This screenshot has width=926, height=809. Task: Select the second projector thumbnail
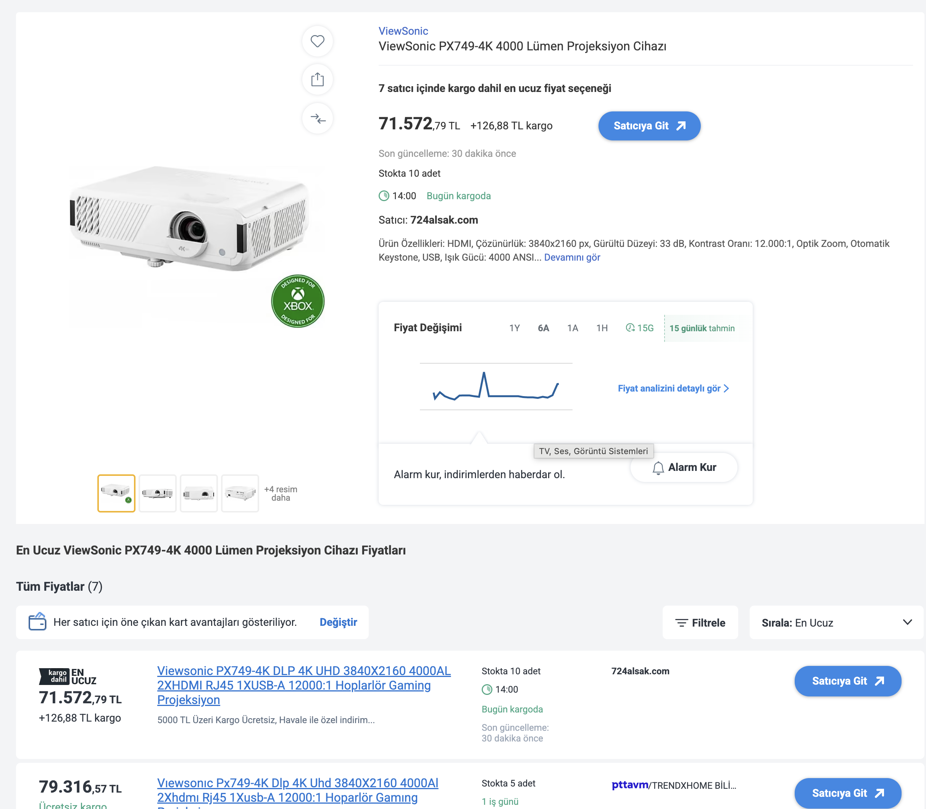[158, 493]
